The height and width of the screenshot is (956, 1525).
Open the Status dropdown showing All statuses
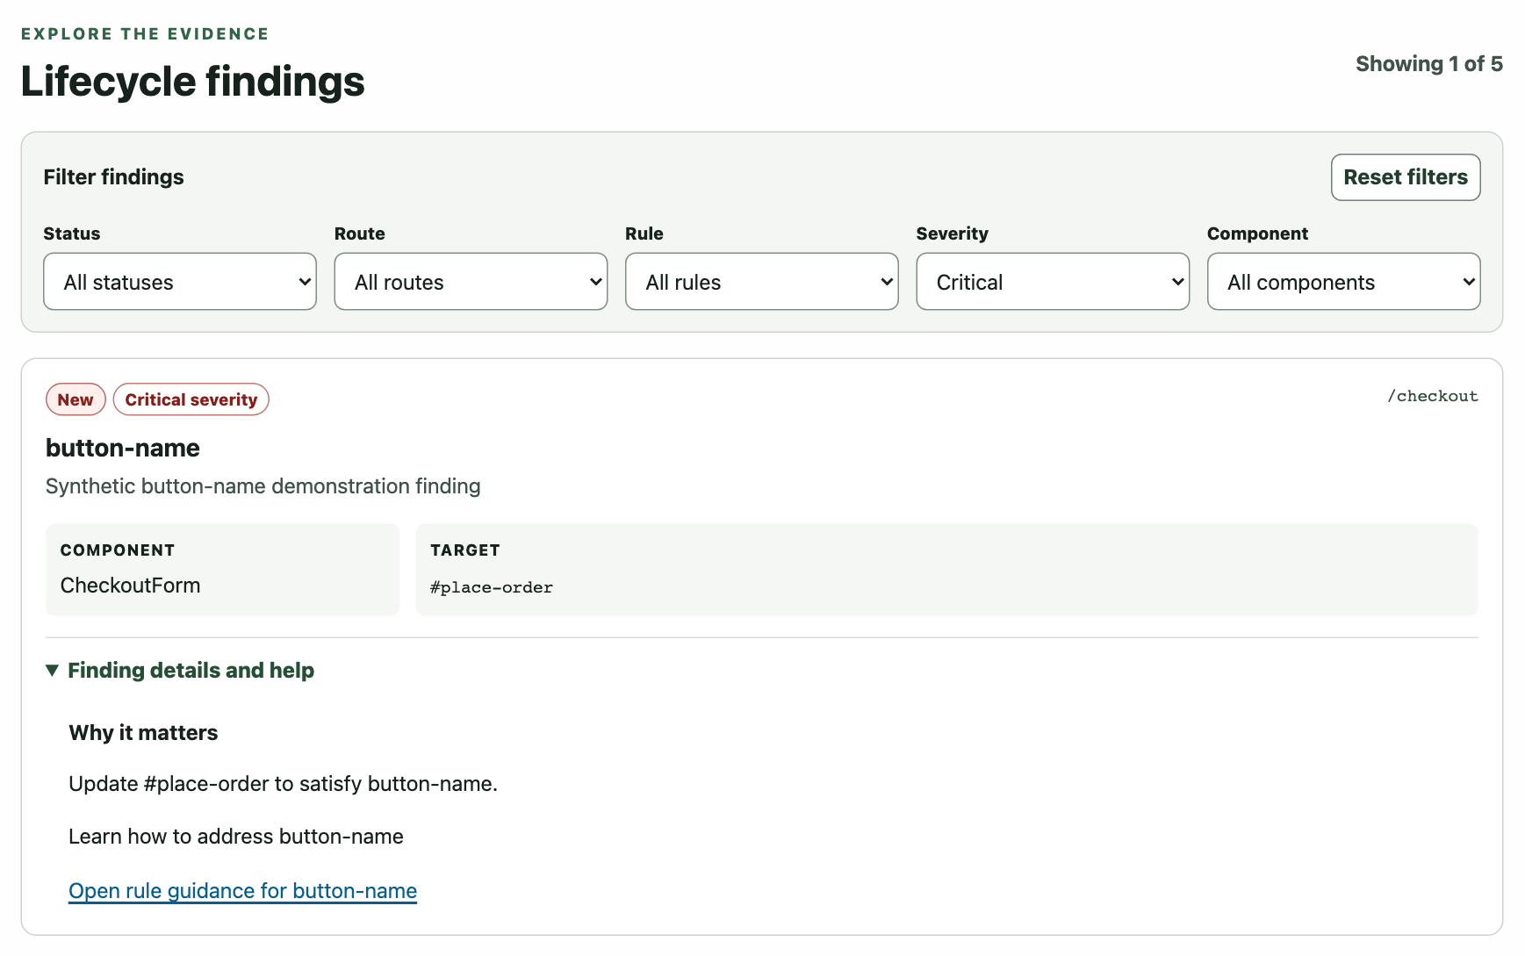point(180,282)
